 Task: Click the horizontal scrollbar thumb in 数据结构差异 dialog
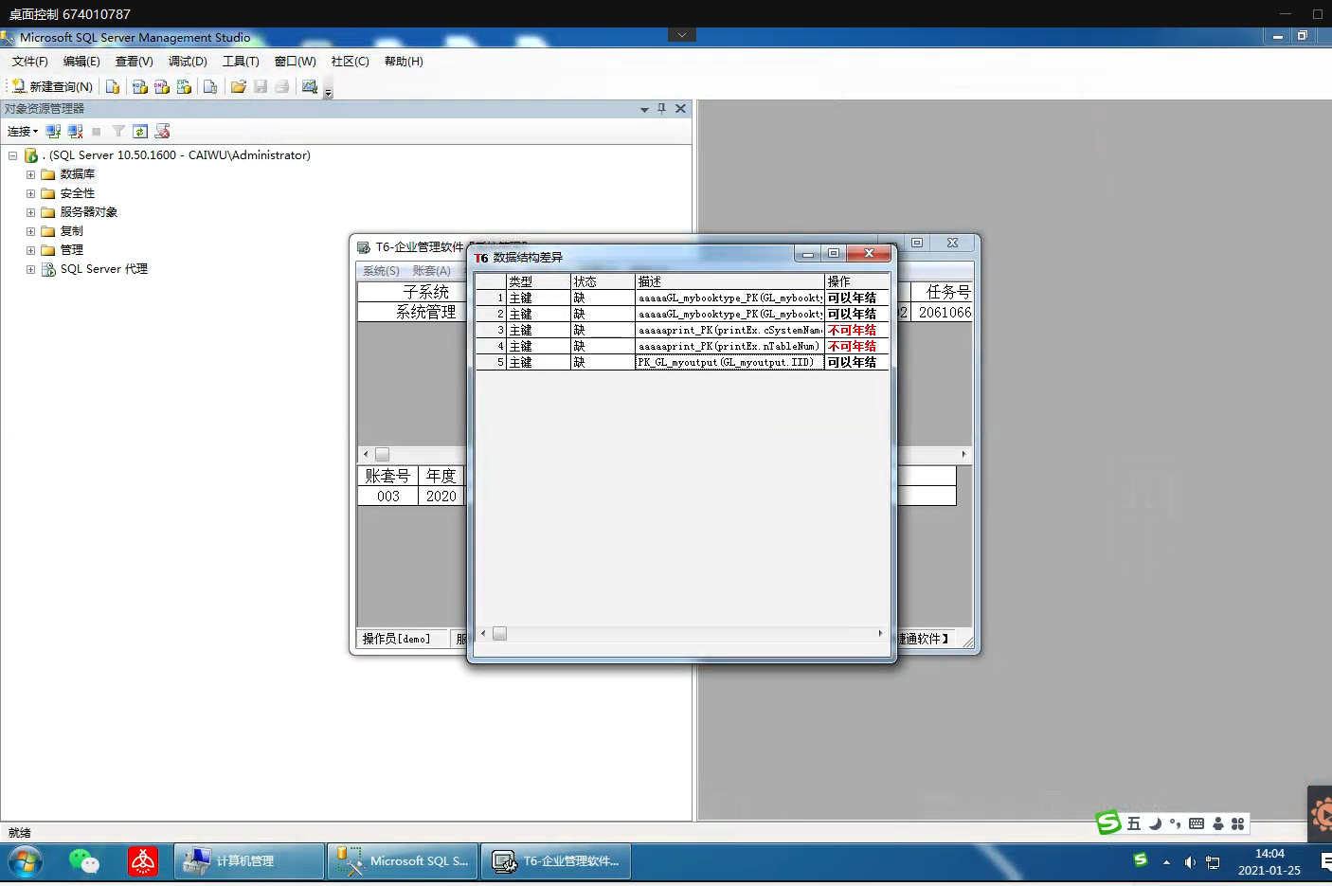499,633
